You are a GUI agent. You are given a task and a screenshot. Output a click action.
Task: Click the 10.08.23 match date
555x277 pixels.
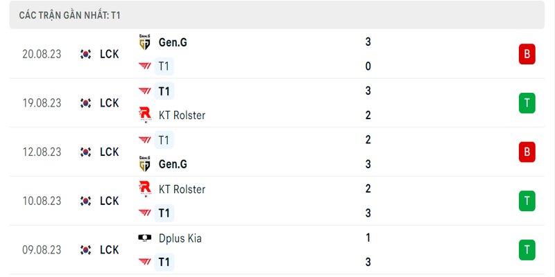click(42, 201)
